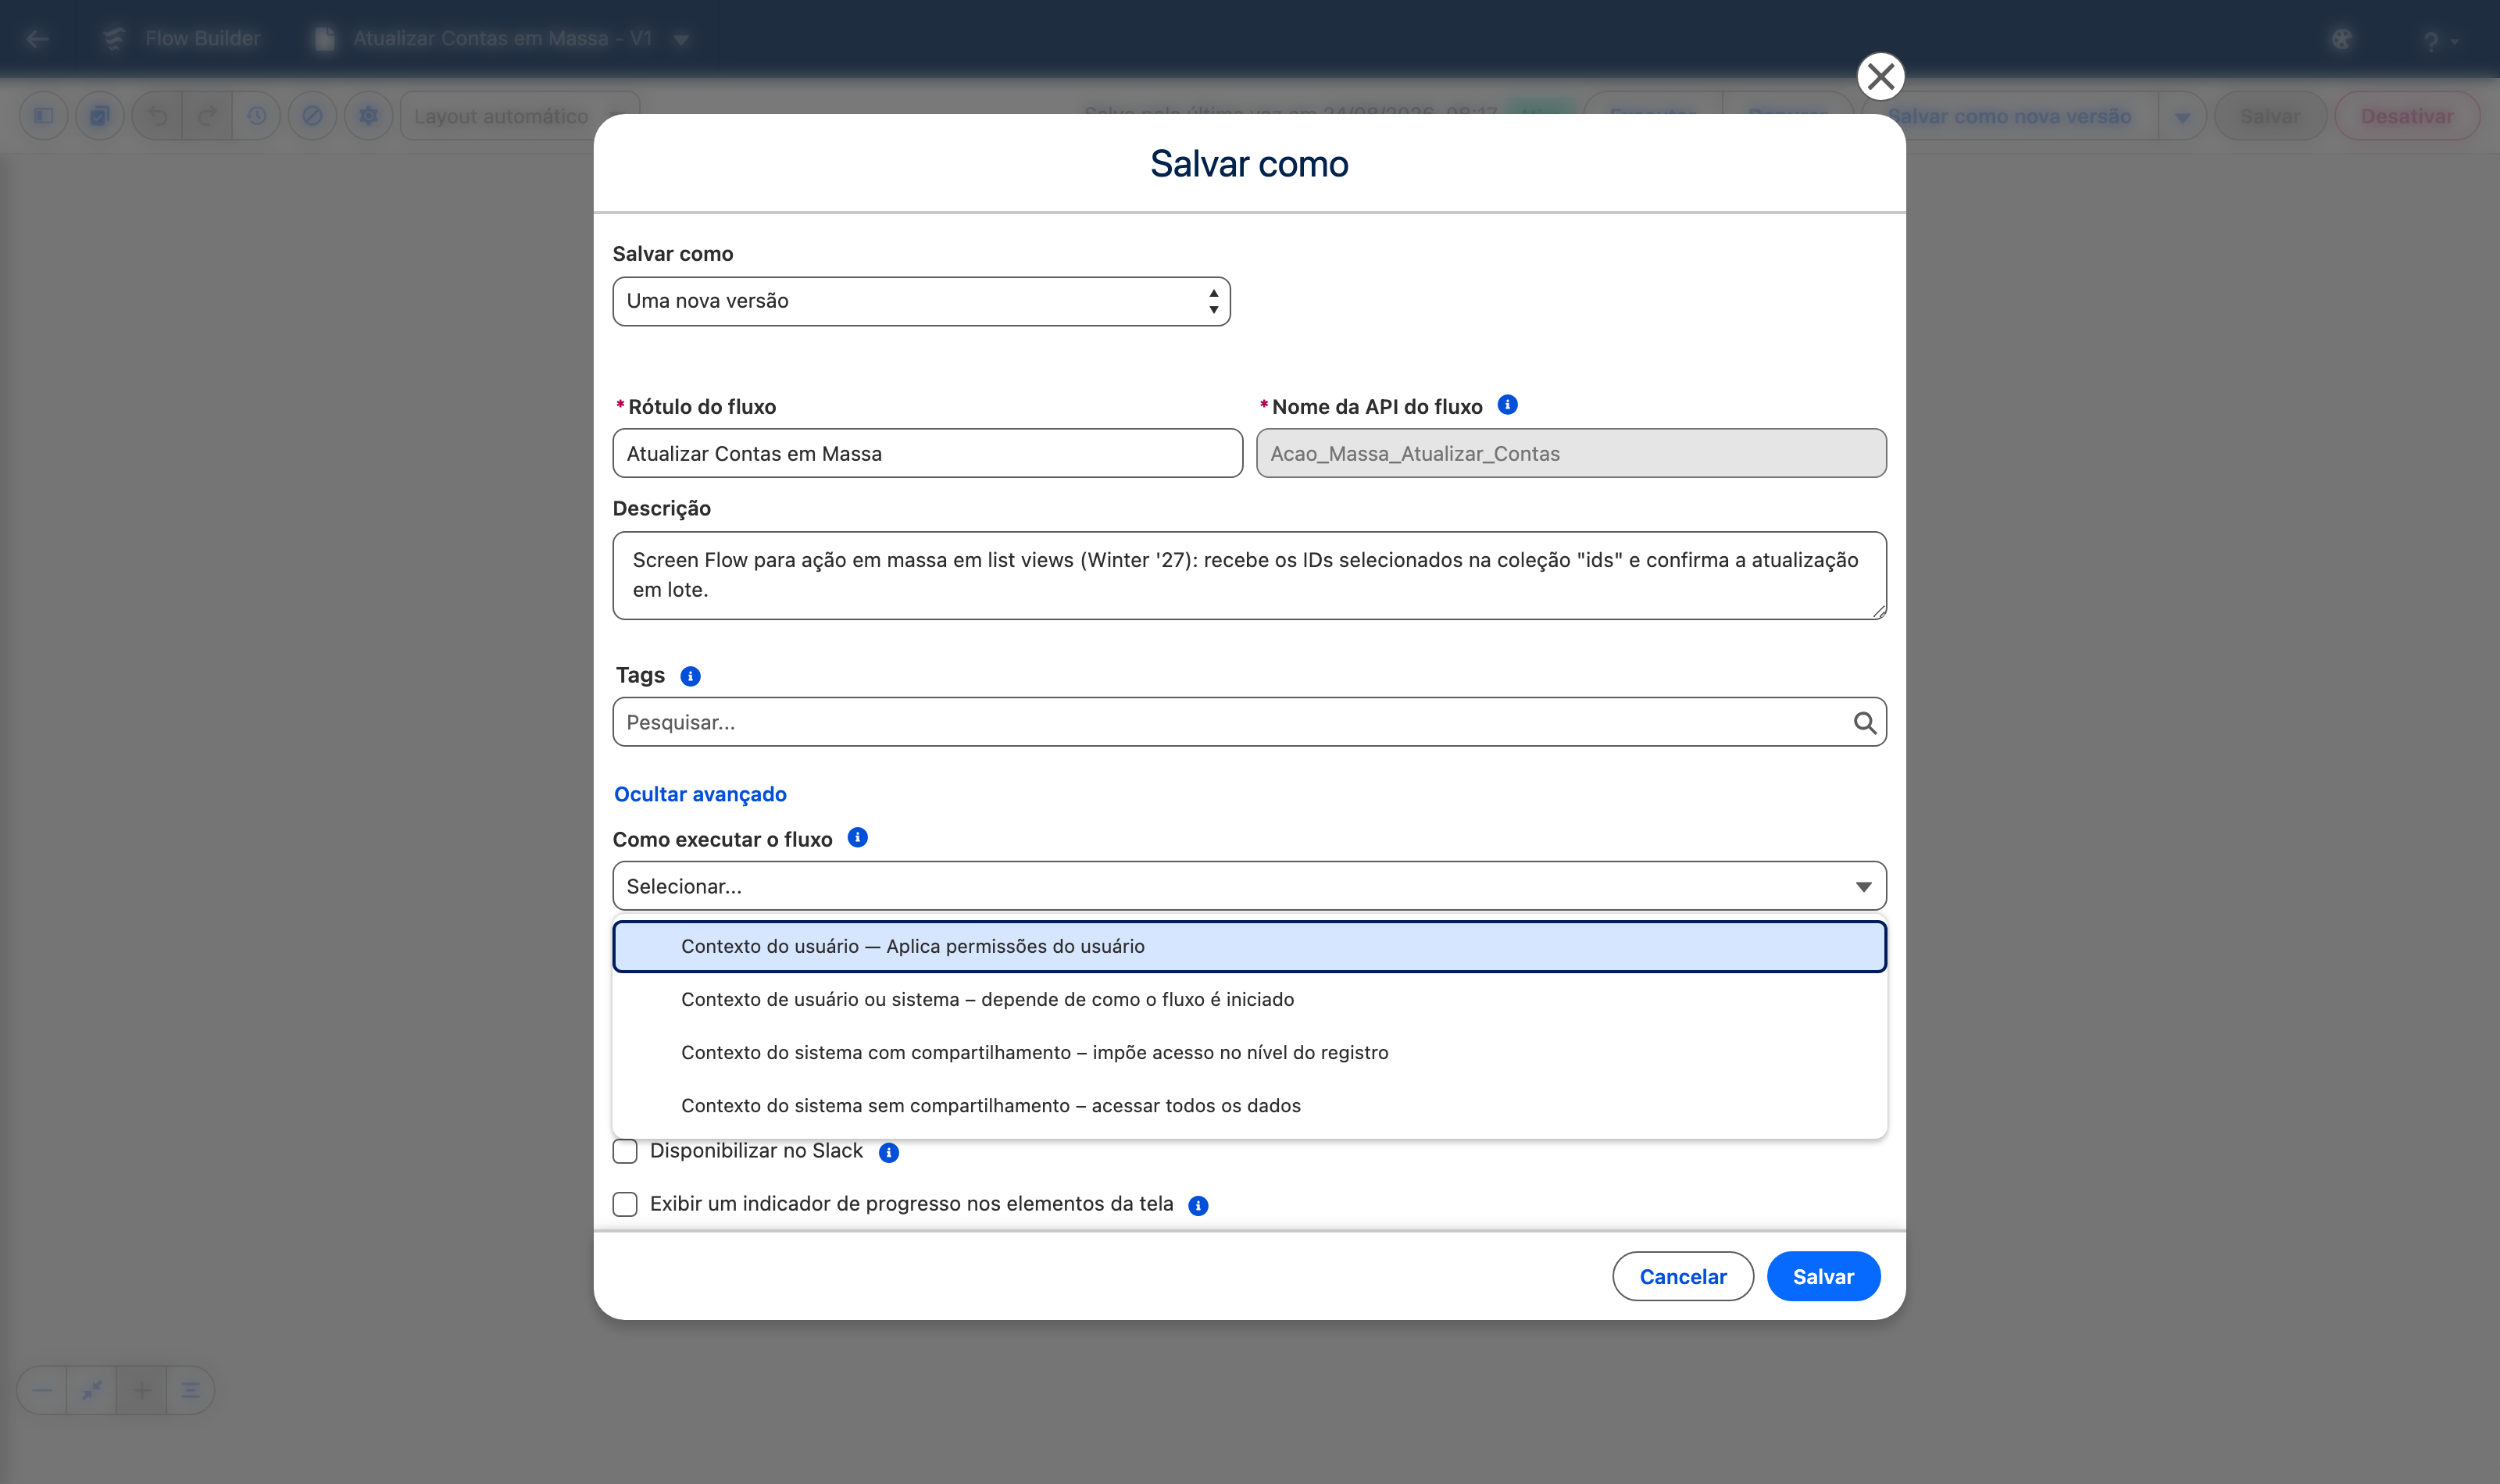Show info for the progress indicator option
The image size is (2500, 1484).
(1198, 1206)
